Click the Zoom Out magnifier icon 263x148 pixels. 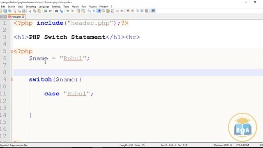coord(72,11)
